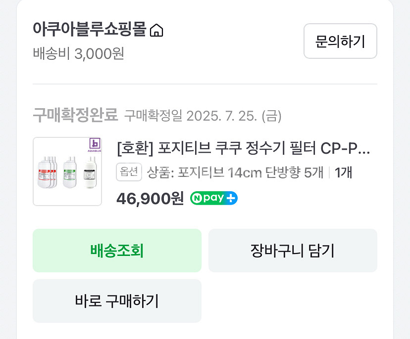Image resolution: width=410 pixels, height=339 pixels.
Task: Click the 옵션 label badge
Action: 129,173
